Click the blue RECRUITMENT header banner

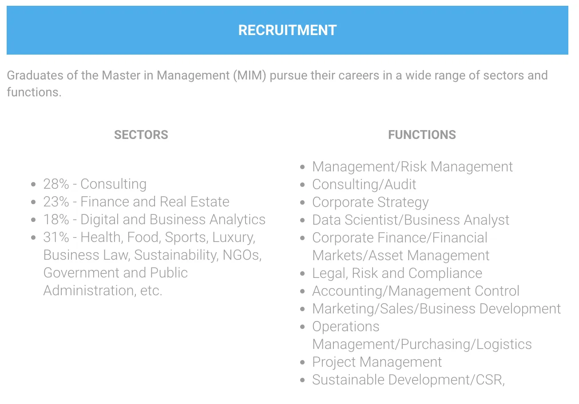point(287,30)
